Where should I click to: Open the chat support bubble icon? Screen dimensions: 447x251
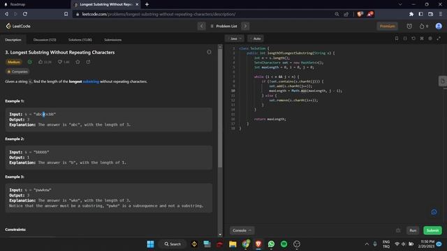click(434, 212)
